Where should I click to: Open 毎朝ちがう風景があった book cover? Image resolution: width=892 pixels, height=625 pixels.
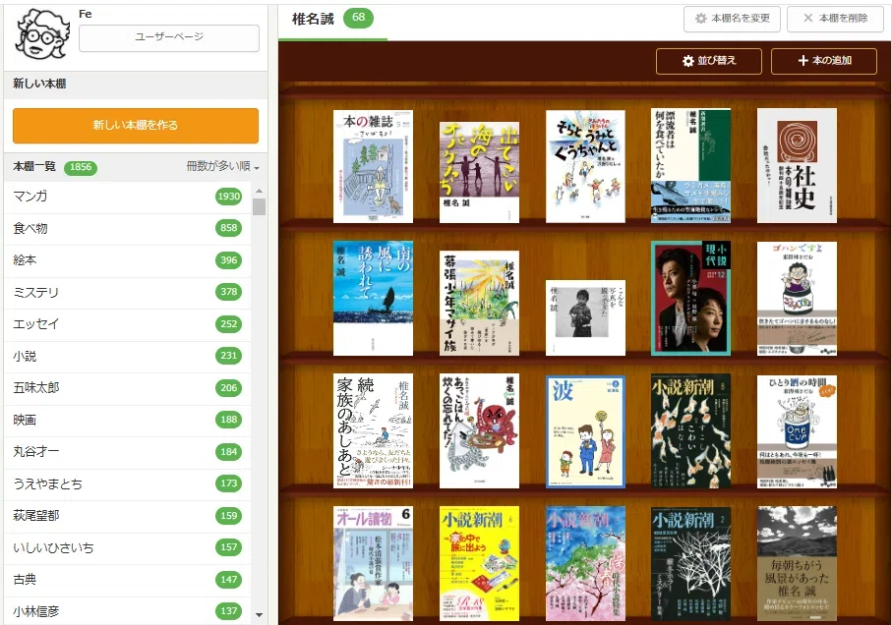tap(797, 564)
